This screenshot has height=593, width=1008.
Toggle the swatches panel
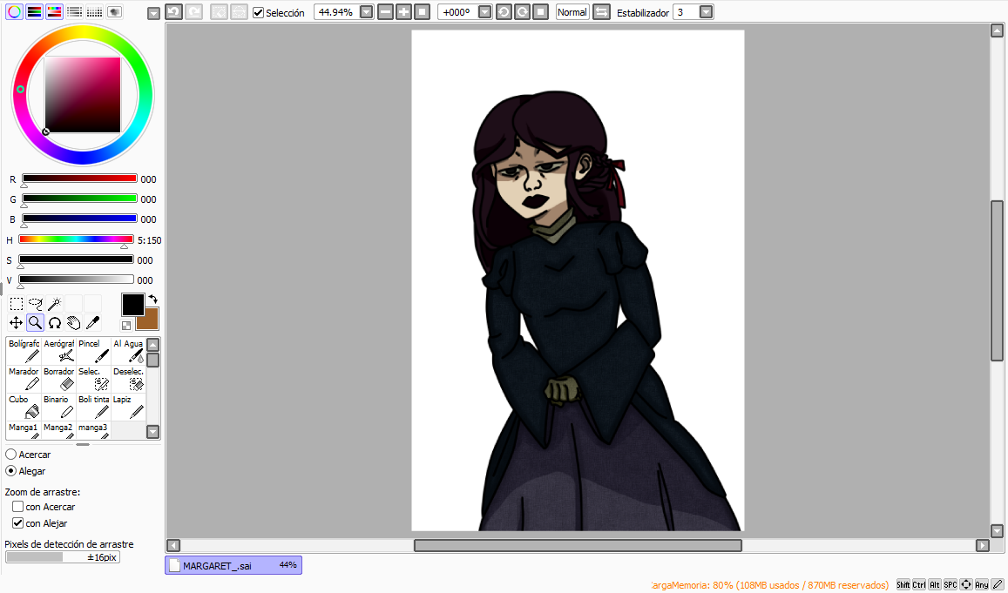point(94,11)
